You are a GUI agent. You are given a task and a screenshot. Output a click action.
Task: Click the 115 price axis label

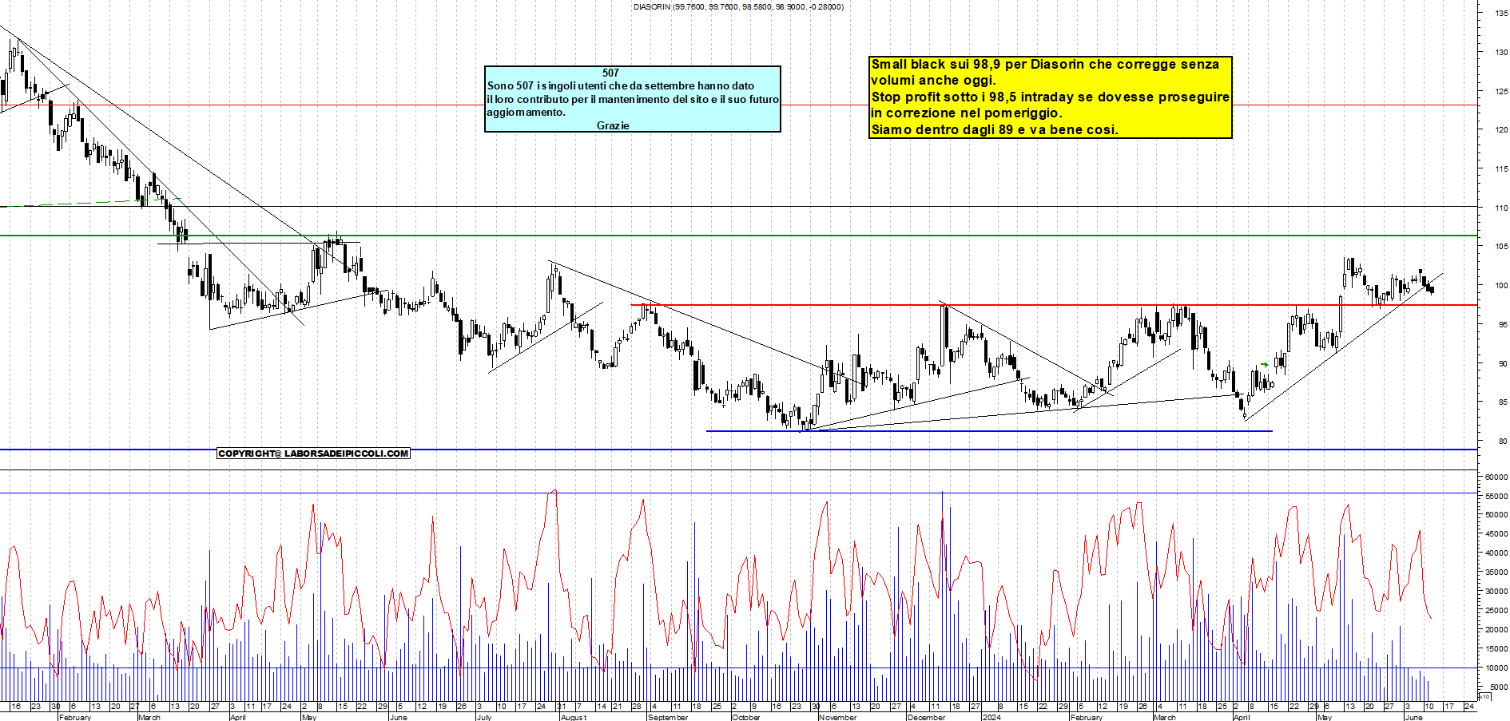[x=1502, y=168]
